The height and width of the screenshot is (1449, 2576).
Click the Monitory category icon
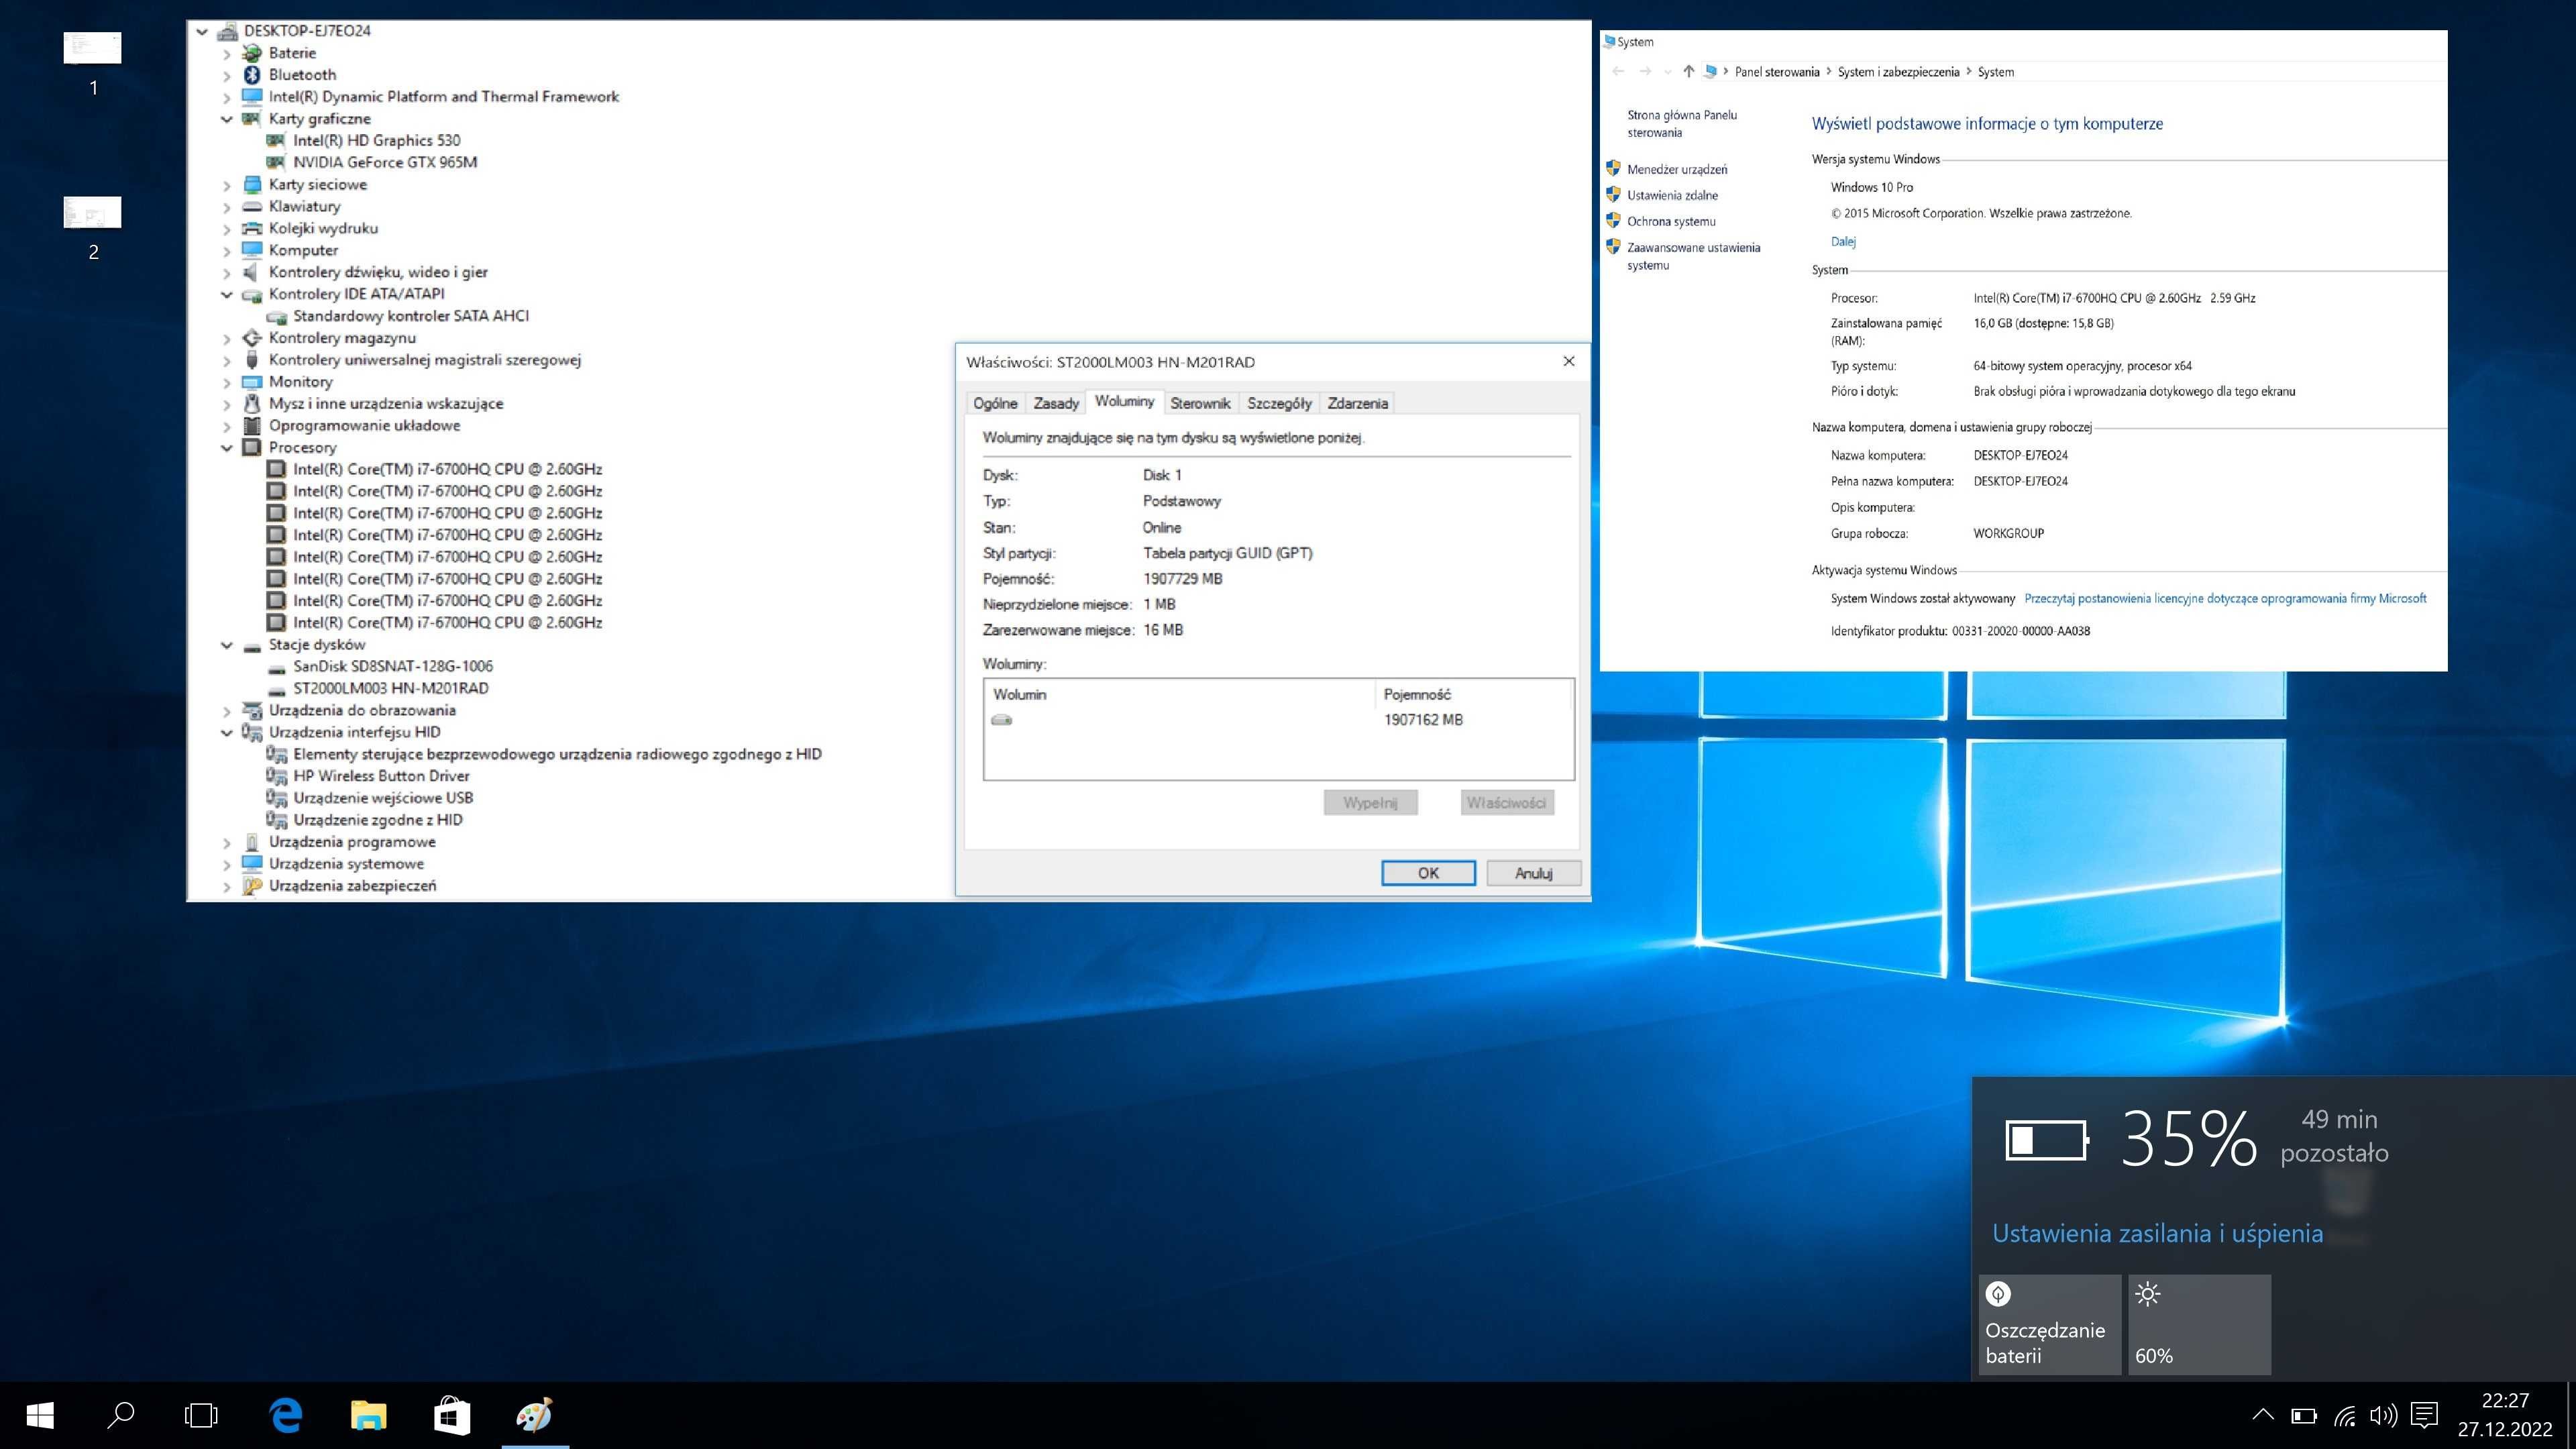click(252, 381)
